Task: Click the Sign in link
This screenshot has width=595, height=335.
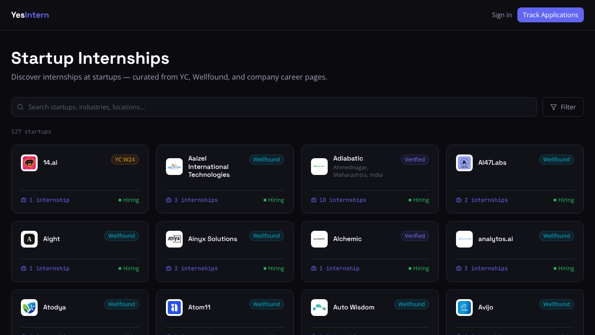Action: [x=502, y=15]
